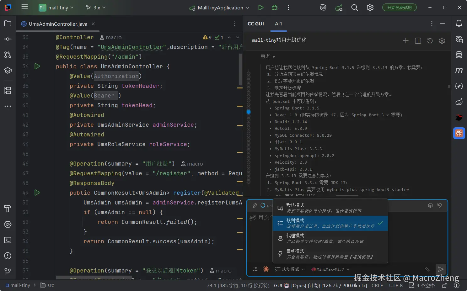Switch to the CC GUI tab
The width and height of the screenshot is (467, 291).
point(255,24)
